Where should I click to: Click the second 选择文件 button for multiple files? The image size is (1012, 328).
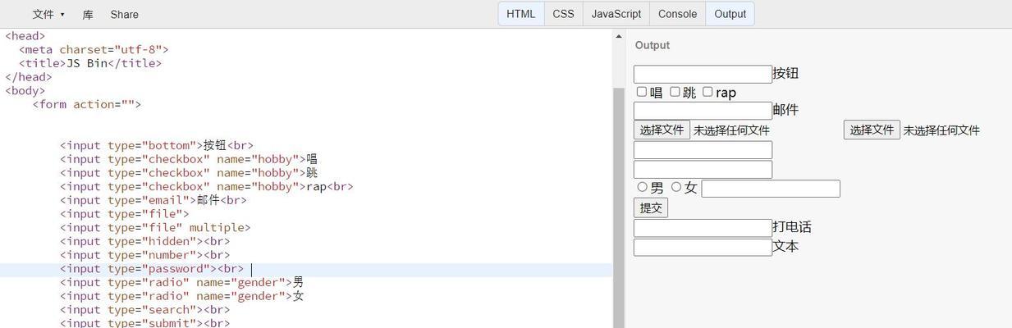pyautogui.click(x=872, y=130)
